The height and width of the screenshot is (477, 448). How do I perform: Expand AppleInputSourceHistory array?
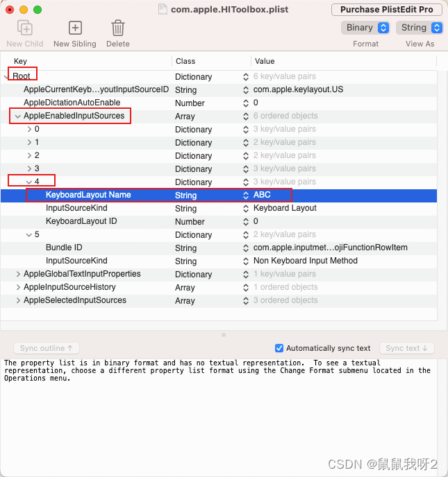(18, 287)
